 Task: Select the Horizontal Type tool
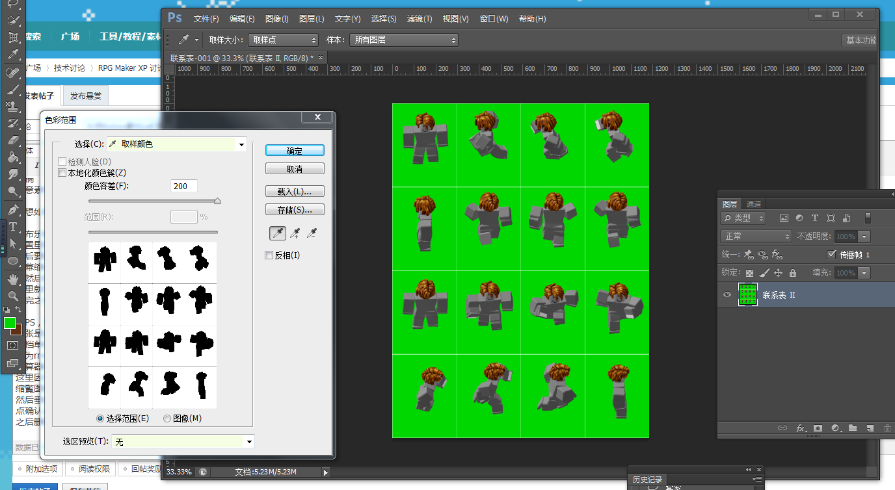pos(12,227)
